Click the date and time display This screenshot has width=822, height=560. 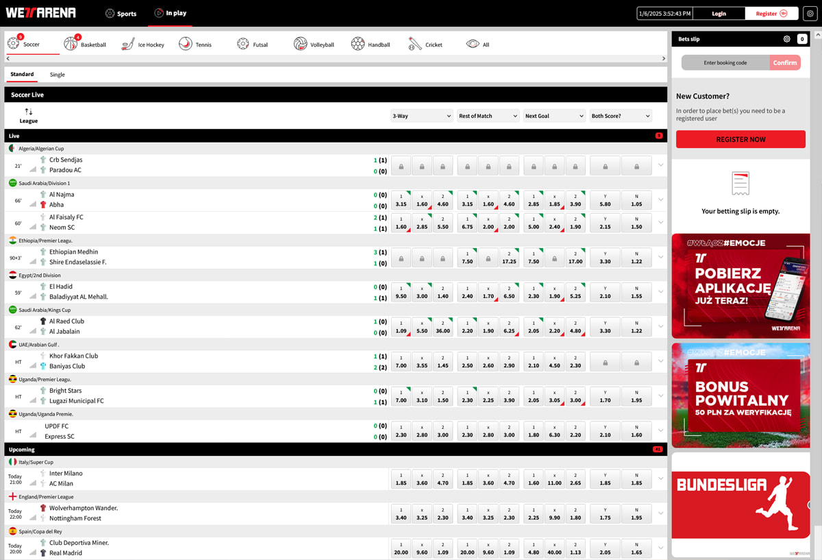(664, 13)
